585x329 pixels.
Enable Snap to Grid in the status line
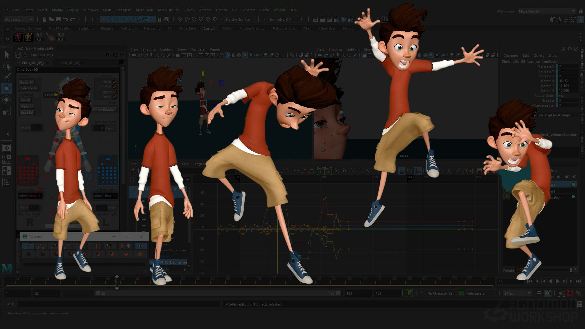tap(103, 19)
